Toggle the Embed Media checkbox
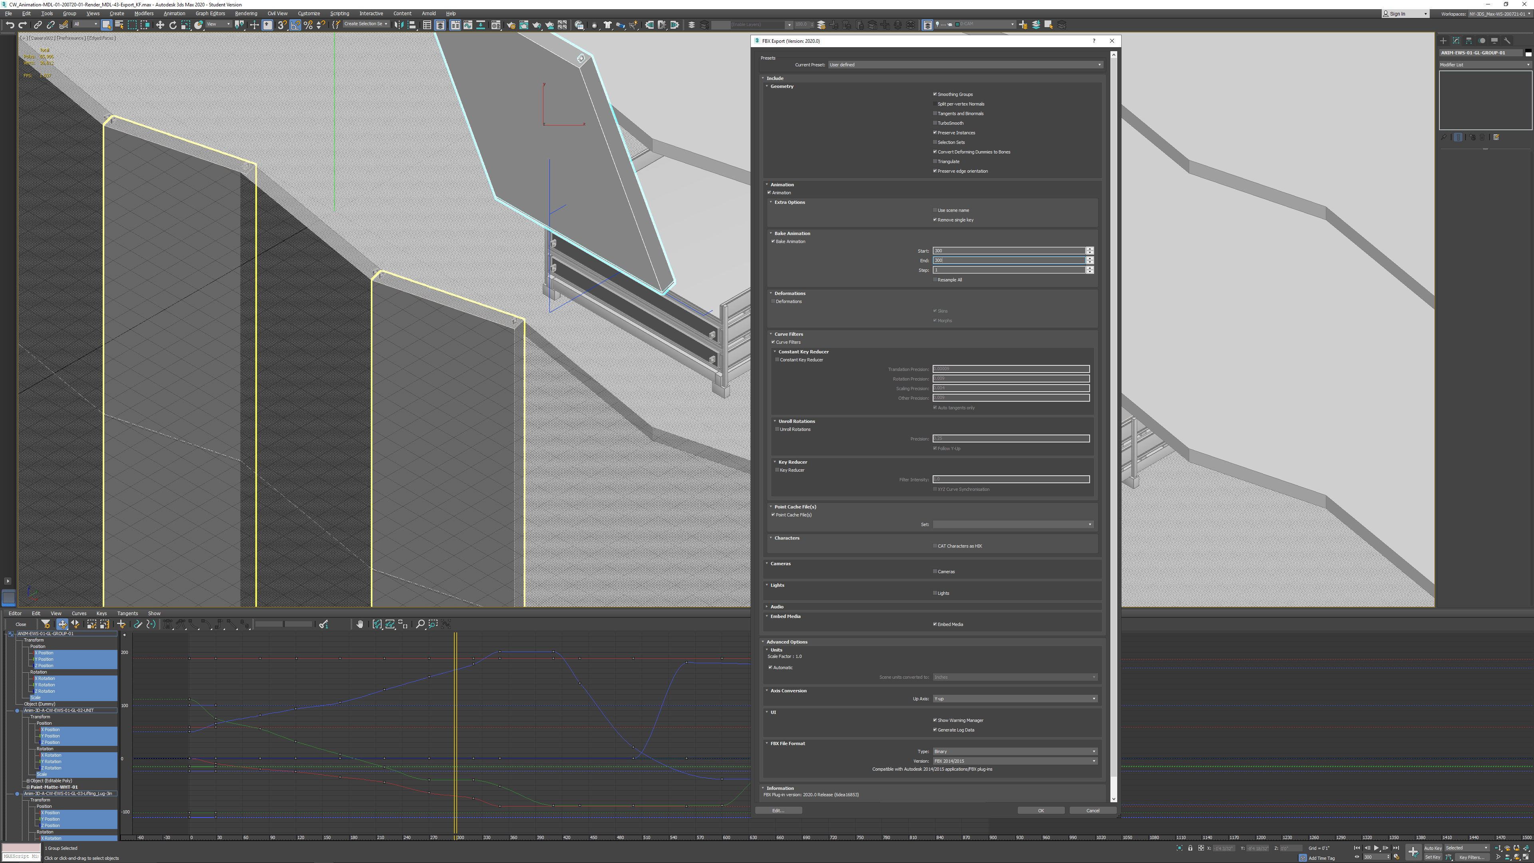 click(935, 624)
